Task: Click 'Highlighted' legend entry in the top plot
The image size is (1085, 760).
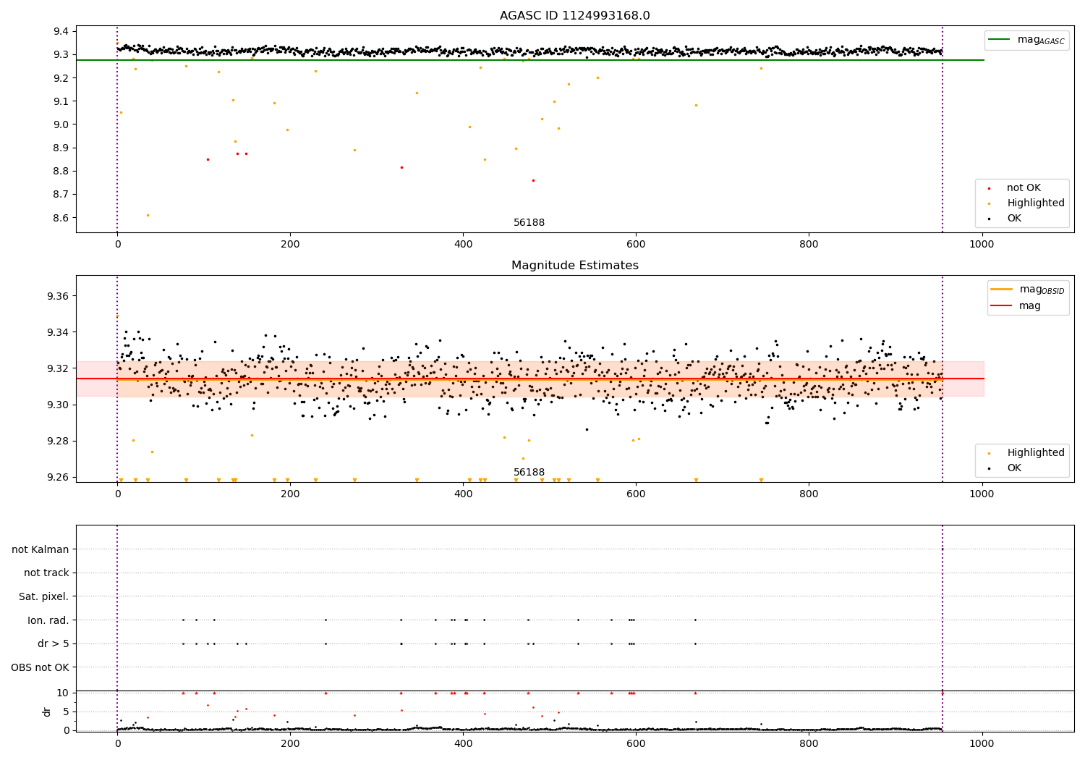Action: [1036, 203]
